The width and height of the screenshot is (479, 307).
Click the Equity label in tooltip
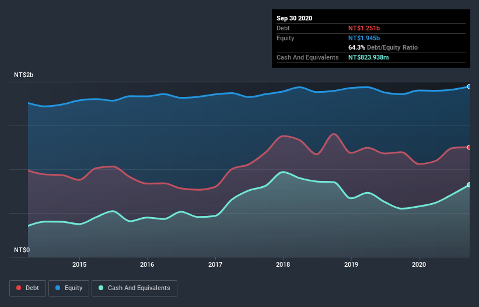(285, 38)
